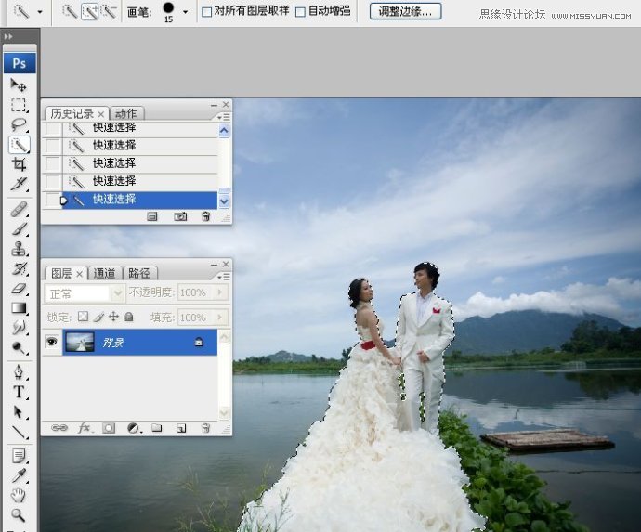Open the 不透明度 slider arrow

[x=220, y=292]
